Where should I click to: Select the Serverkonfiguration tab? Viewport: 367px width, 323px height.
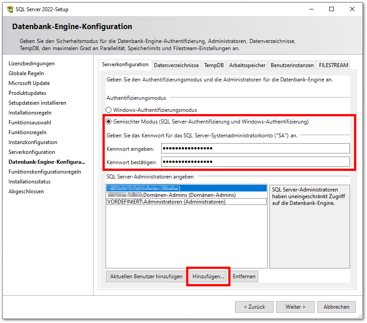125,64
